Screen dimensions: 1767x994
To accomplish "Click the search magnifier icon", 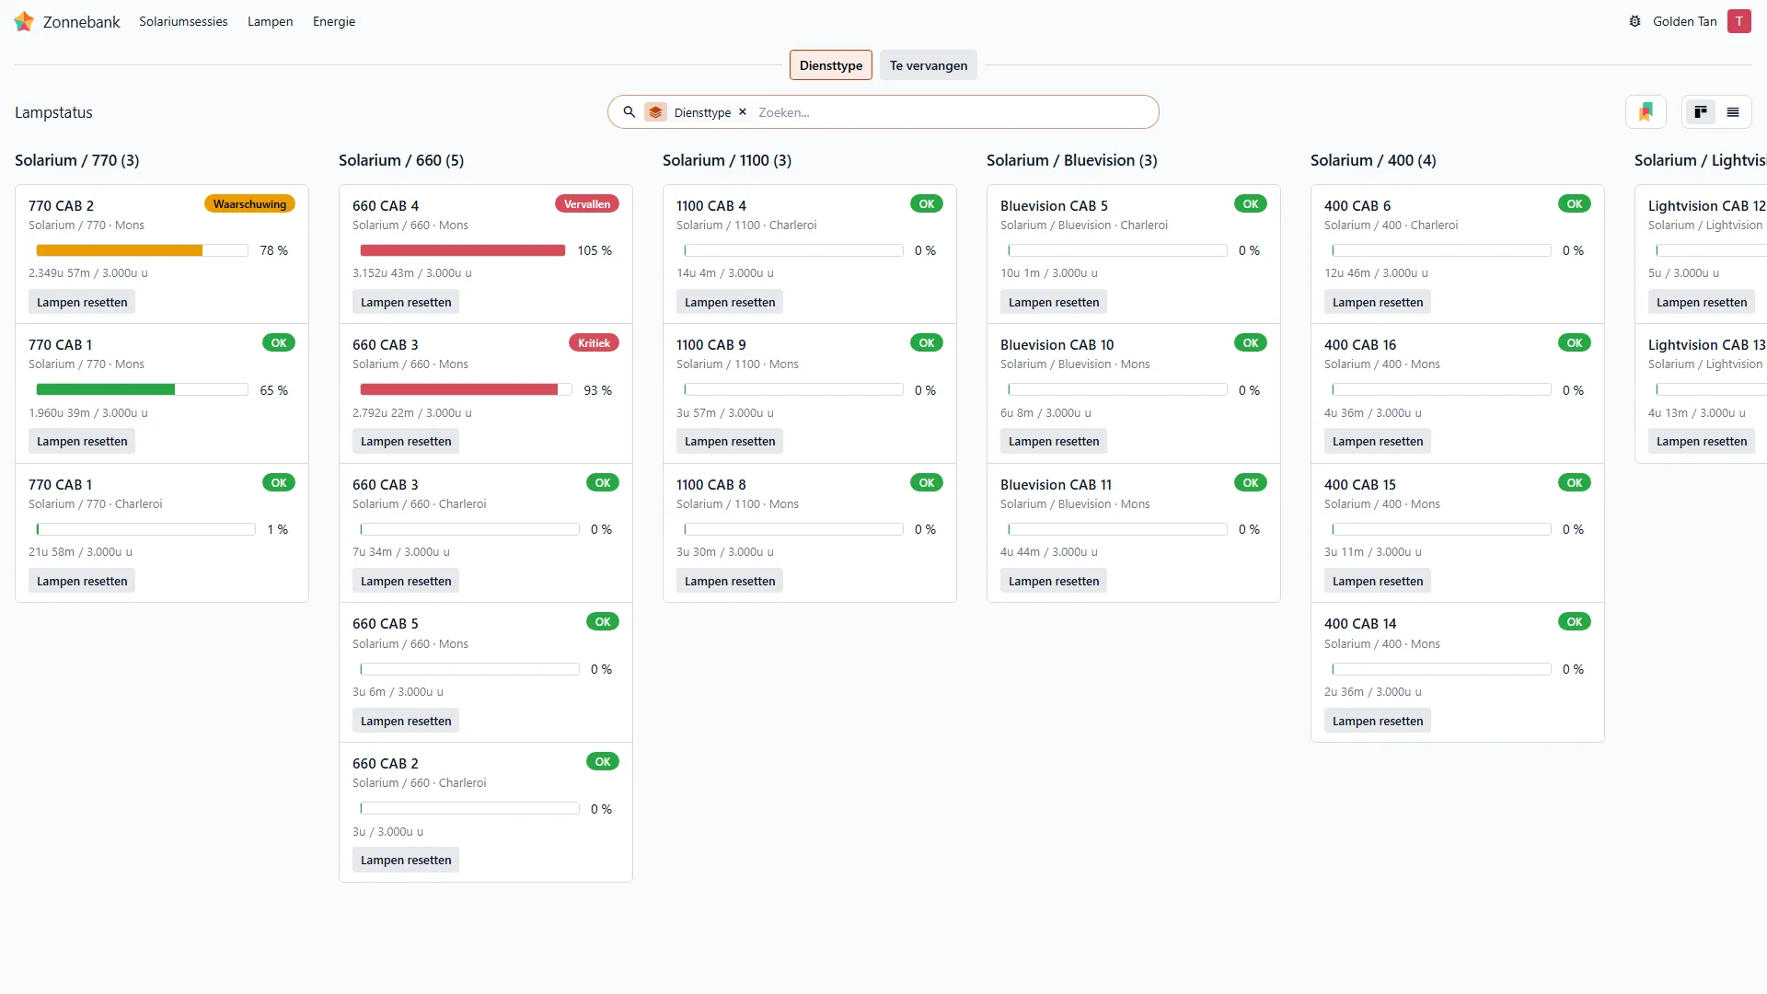I will pos(629,112).
